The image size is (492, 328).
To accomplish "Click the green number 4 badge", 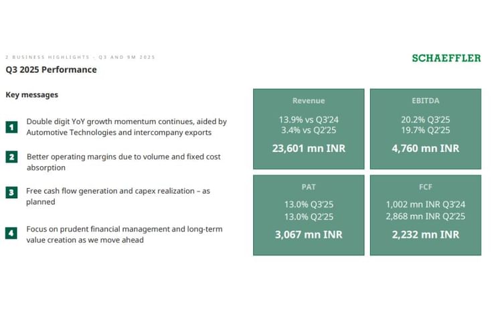I will point(11,234).
